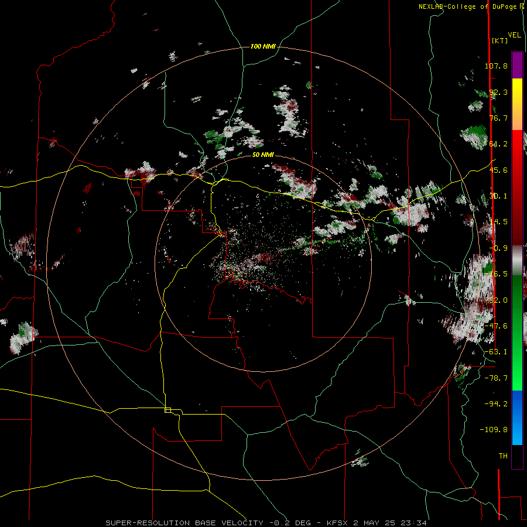This screenshot has width=527, height=527.
Task: Click the yellow-orange segment of velocity color bar
Action: (x=517, y=104)
